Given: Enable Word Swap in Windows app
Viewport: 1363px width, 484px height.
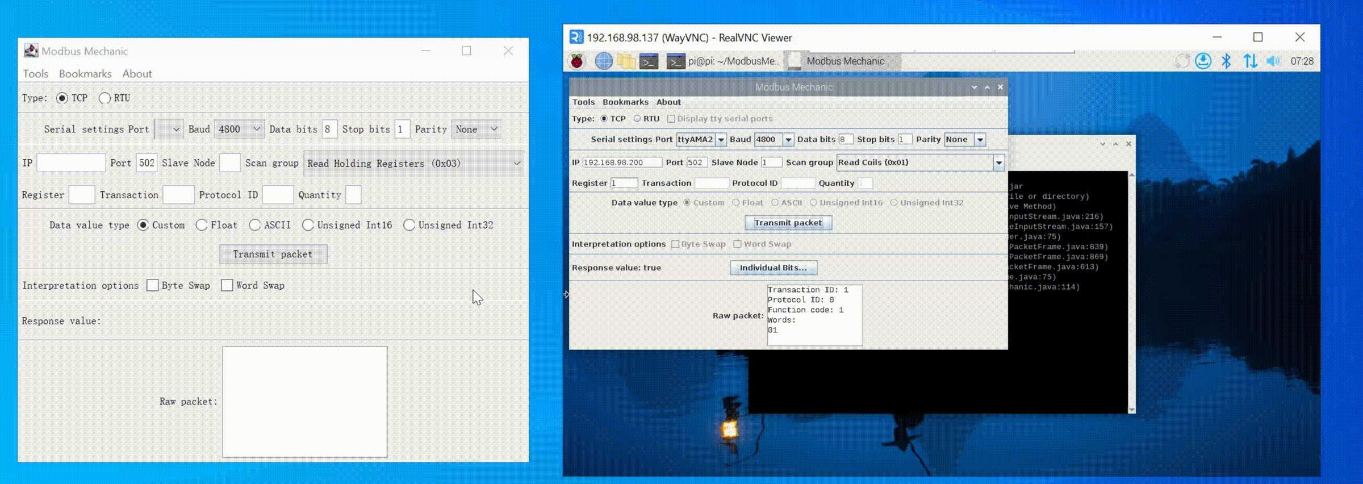Looking at the screenshot, I should click(227, 285).
